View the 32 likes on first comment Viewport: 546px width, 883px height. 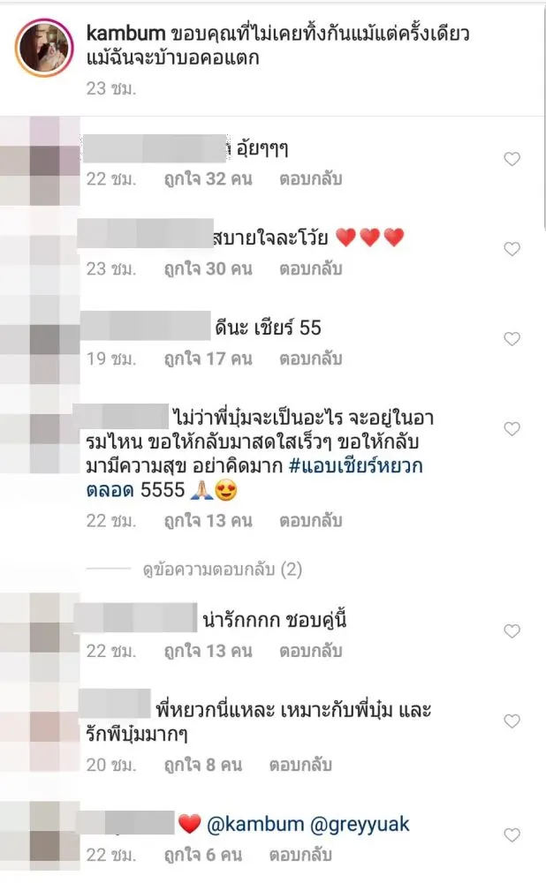tap(208, 179)
